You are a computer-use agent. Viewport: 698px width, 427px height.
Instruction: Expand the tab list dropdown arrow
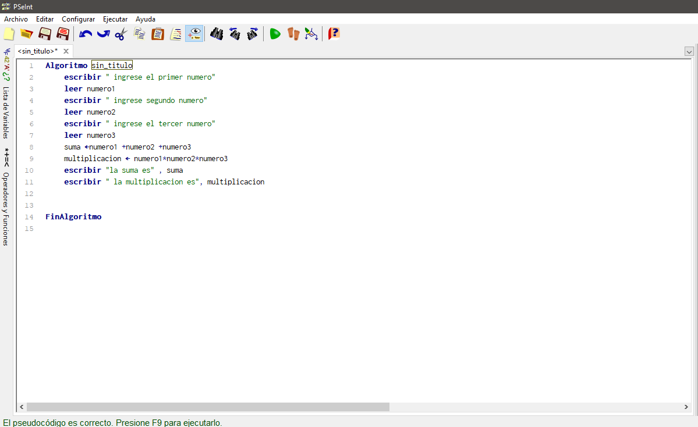tap(689, 52)
